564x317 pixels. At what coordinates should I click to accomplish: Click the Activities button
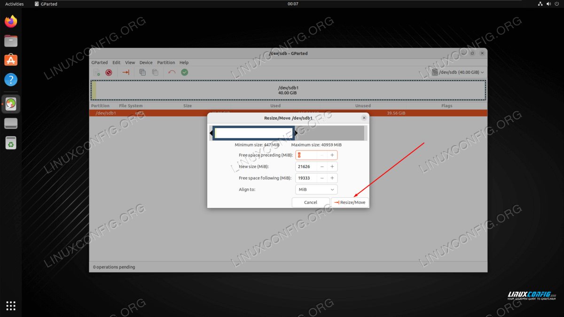pos(14,4)
